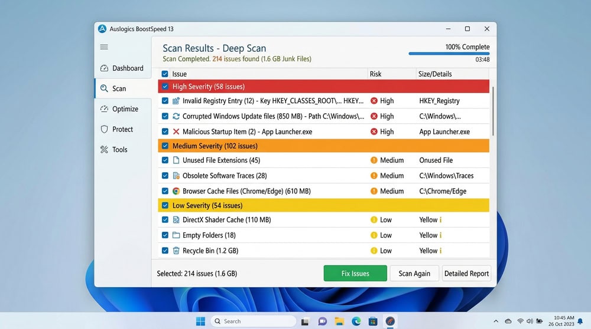Open the Chat taskbar icon

(322, 321)
